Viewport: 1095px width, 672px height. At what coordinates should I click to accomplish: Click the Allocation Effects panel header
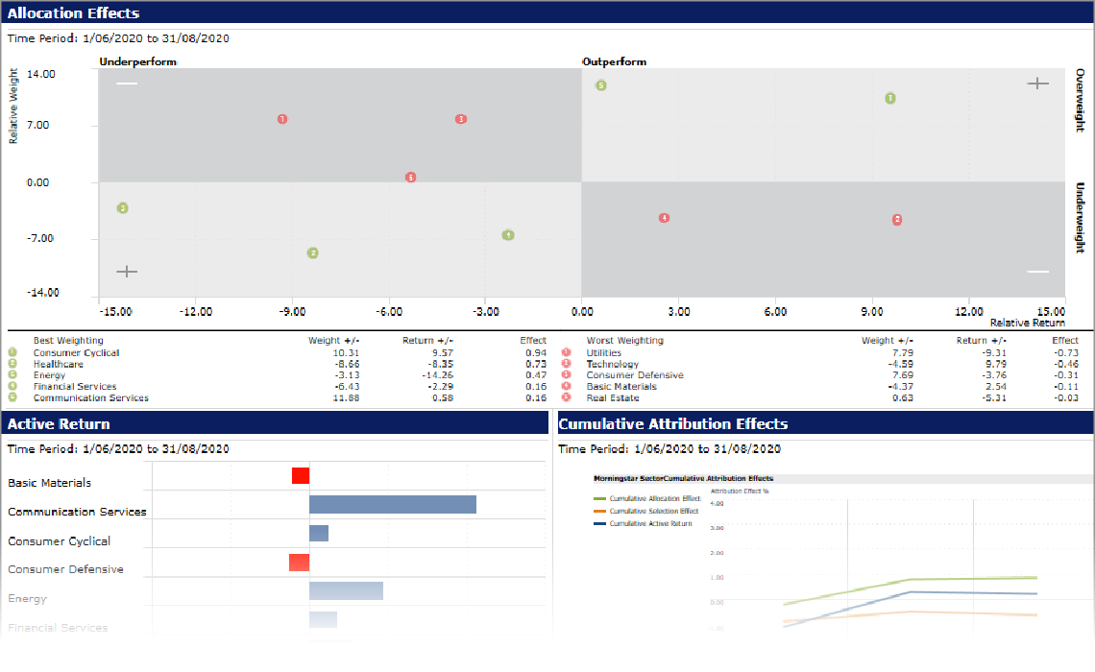coord(73,13)
